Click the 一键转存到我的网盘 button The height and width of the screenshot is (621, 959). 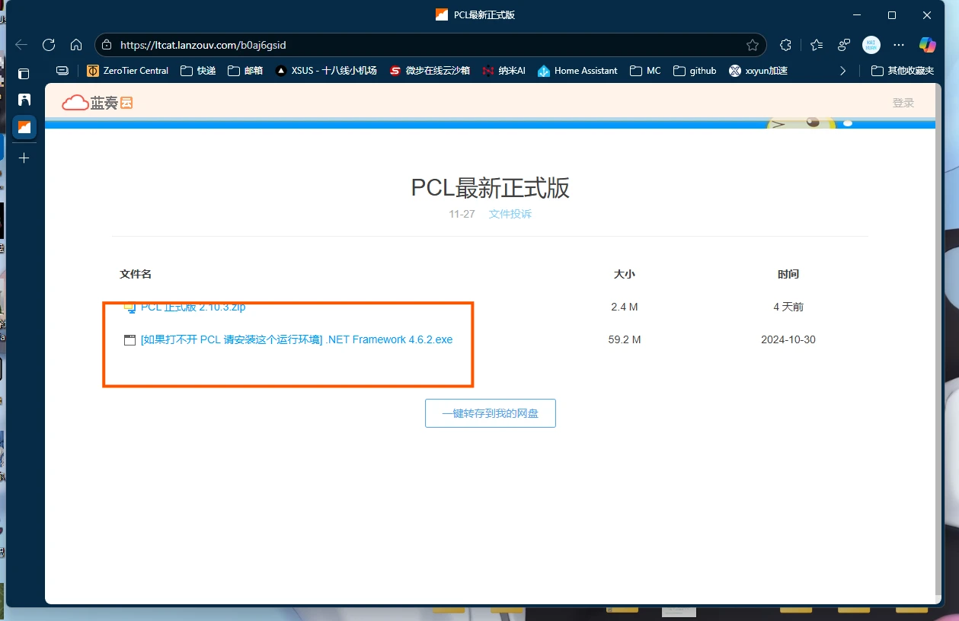click(491, 413)
